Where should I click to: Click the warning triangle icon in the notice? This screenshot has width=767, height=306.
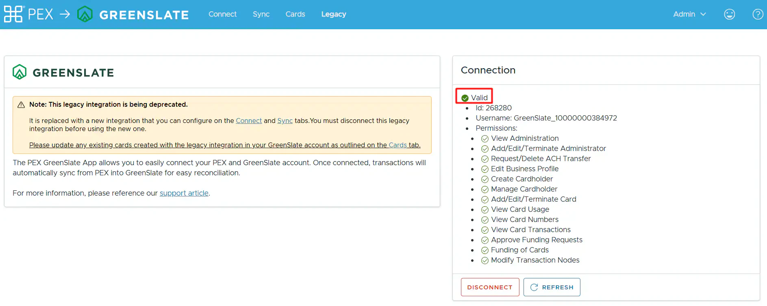[x=21, y=105]
